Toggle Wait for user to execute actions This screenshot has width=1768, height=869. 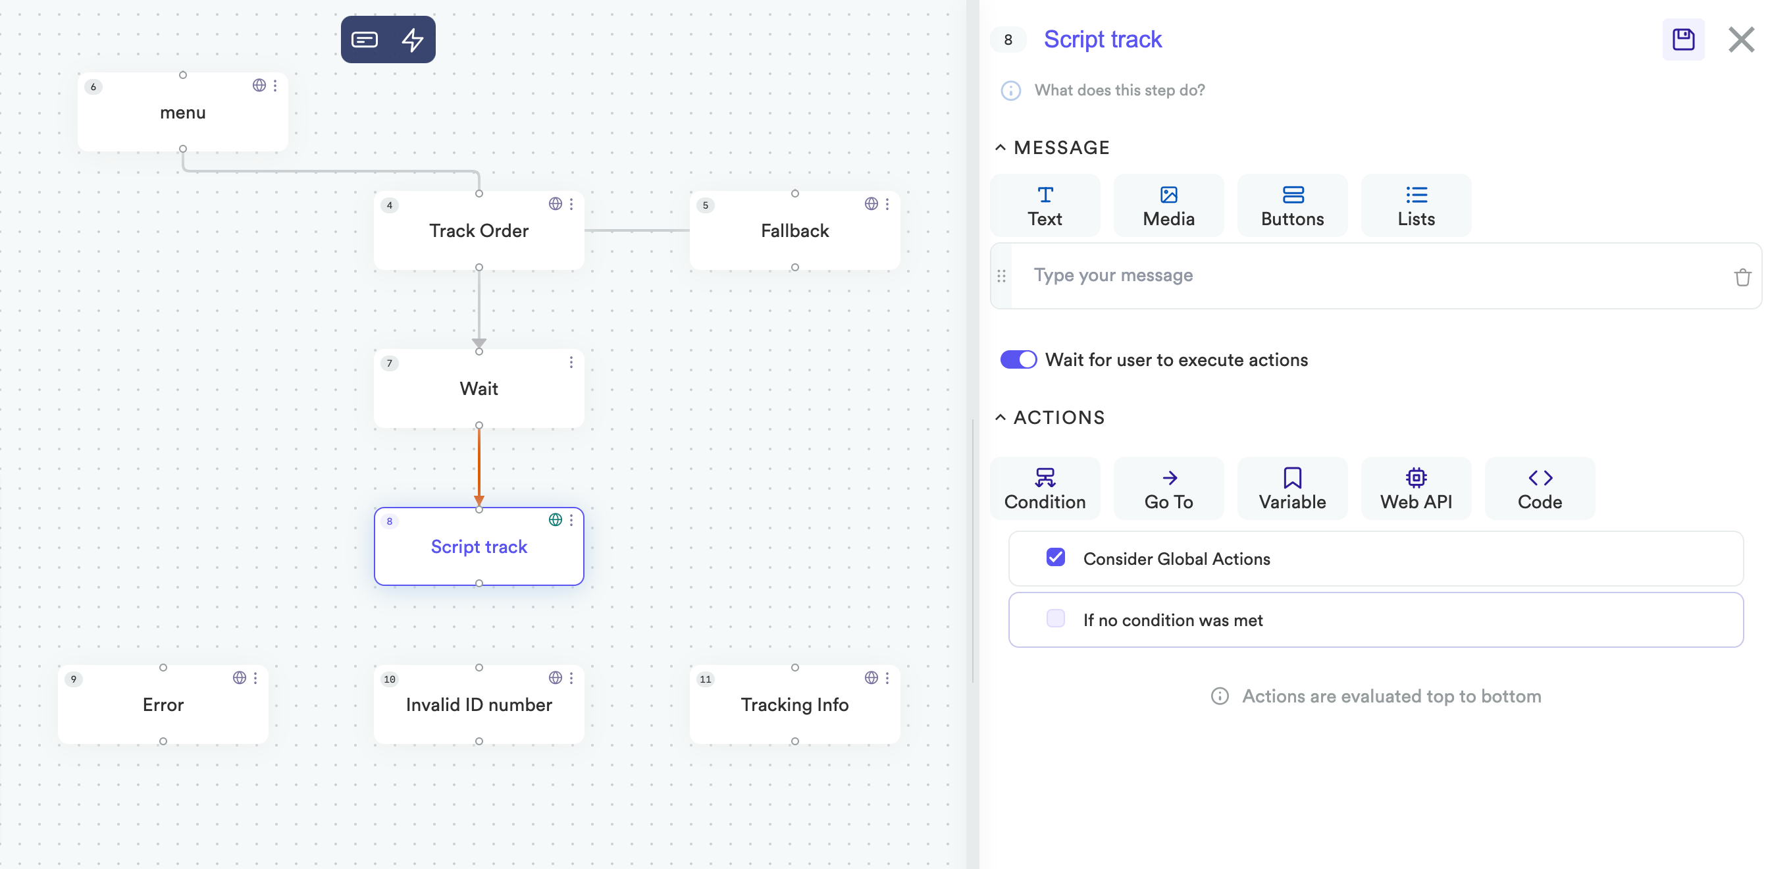[x=1018, y=359]
